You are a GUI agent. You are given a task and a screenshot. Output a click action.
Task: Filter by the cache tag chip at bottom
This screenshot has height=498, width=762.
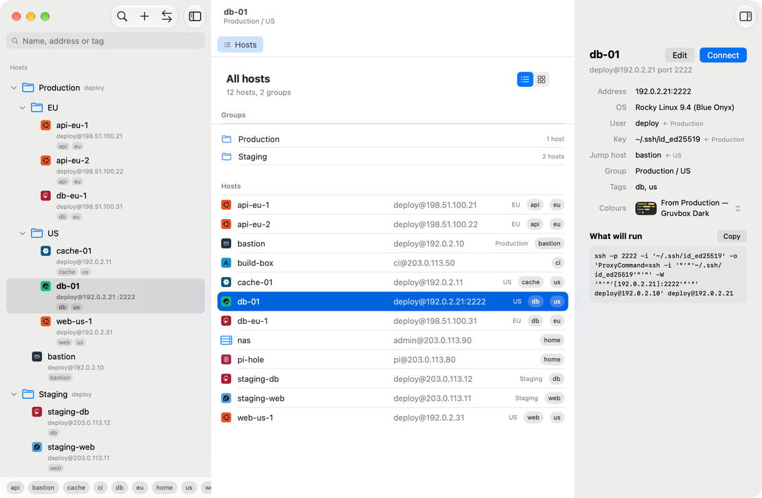coord(76,488)
